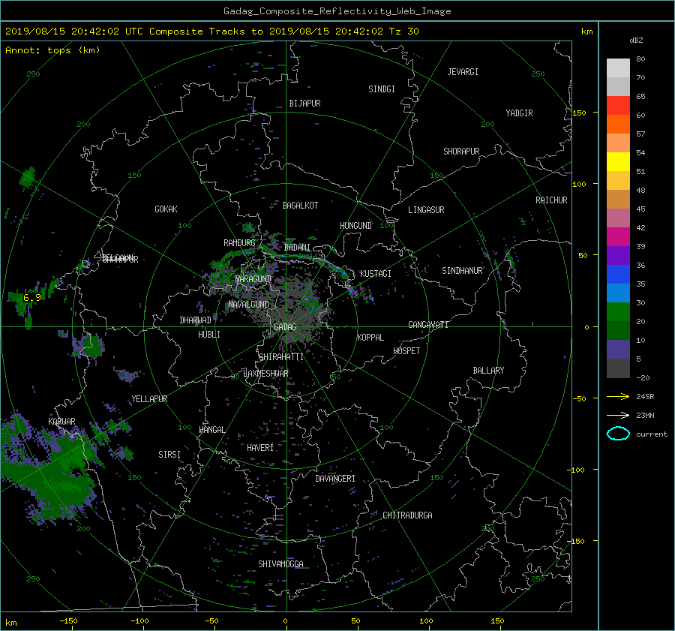Click the red 60-65 dBZ color swatch
675x631 pixels.
(x=618, y=106)
